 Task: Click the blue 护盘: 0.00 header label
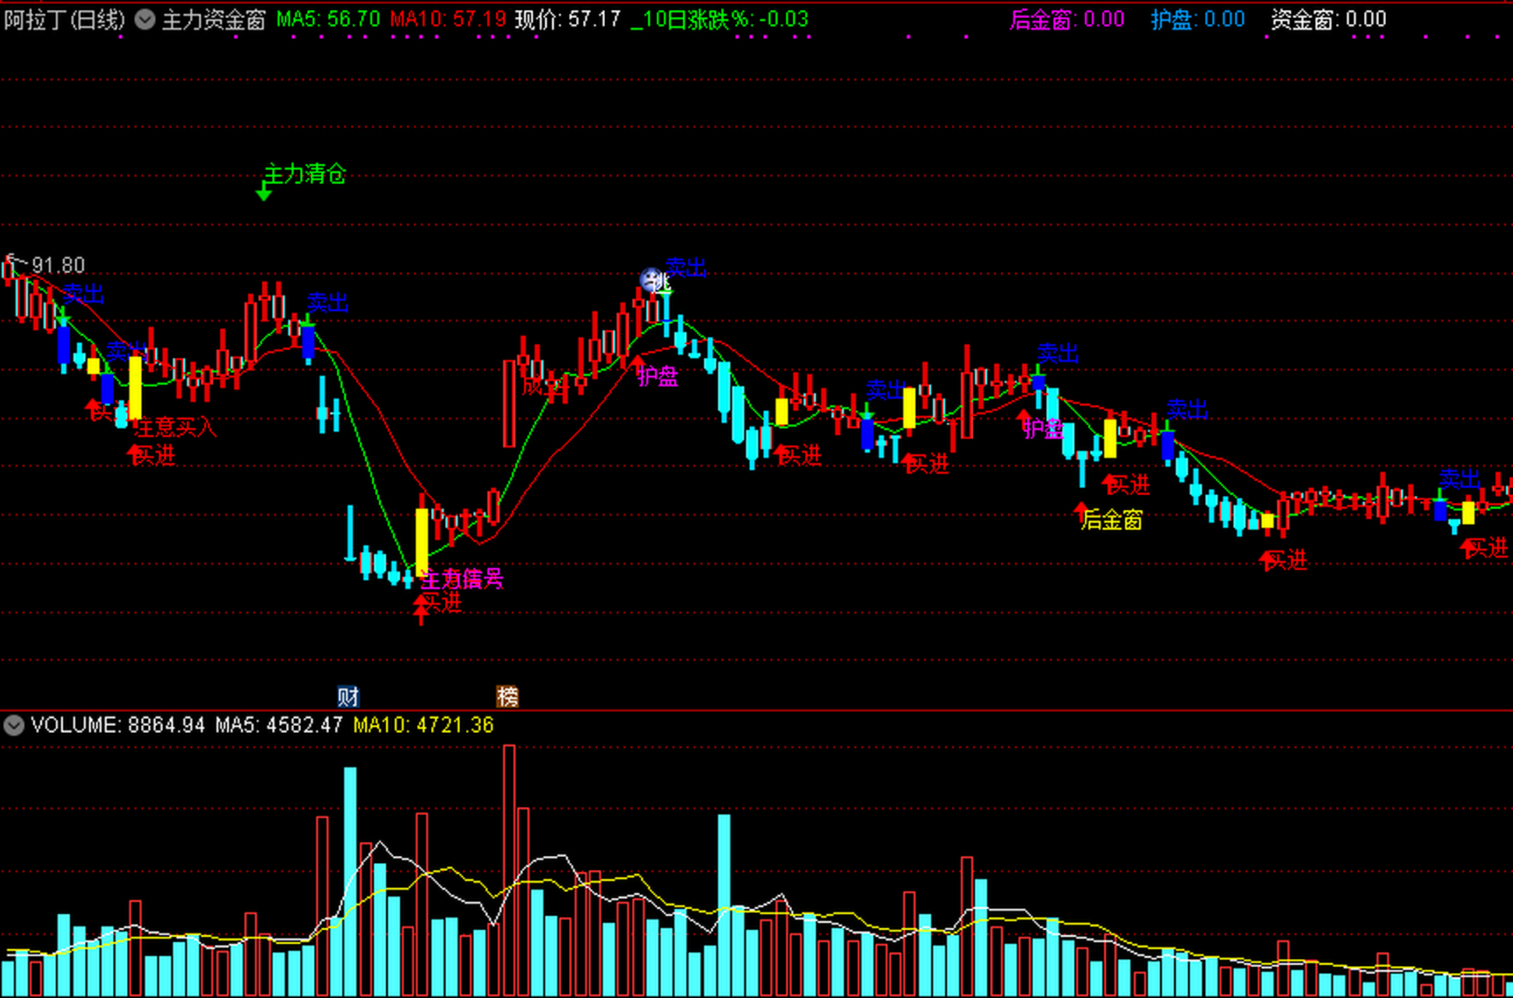tap(1197, 19)
